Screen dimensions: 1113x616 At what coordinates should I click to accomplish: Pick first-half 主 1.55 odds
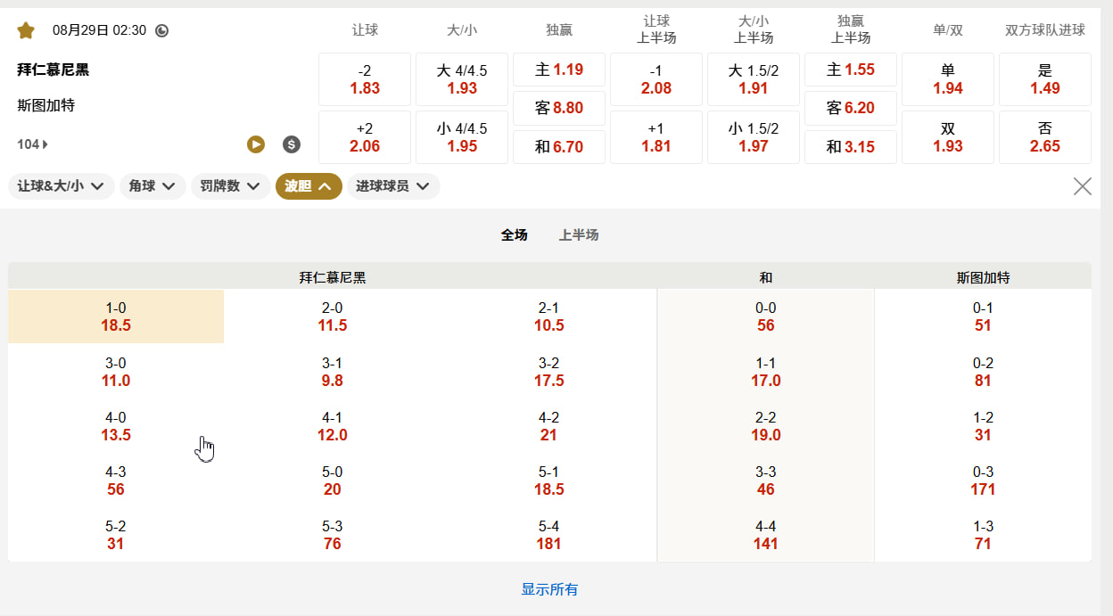[851, 70]
